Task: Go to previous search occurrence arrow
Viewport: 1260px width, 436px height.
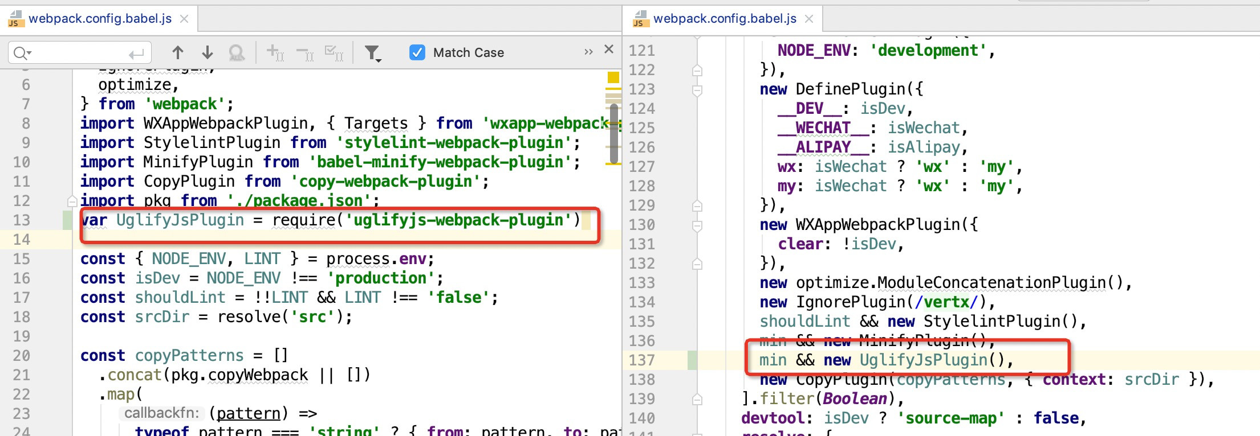Action: [x=178, y=53]
